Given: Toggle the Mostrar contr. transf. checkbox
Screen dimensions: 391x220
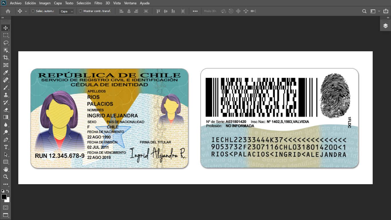Looking at the screenshot, I should (x=80, y=11).
